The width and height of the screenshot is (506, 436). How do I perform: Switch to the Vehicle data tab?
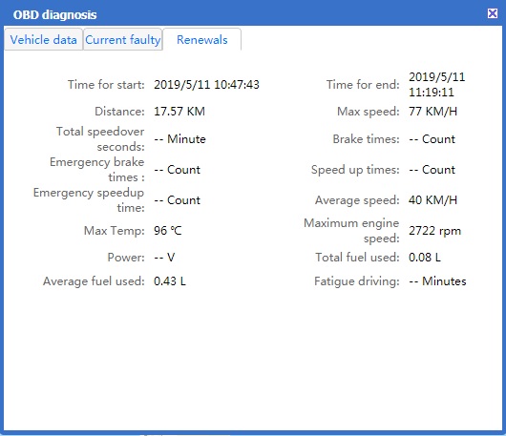pos(44,40)
